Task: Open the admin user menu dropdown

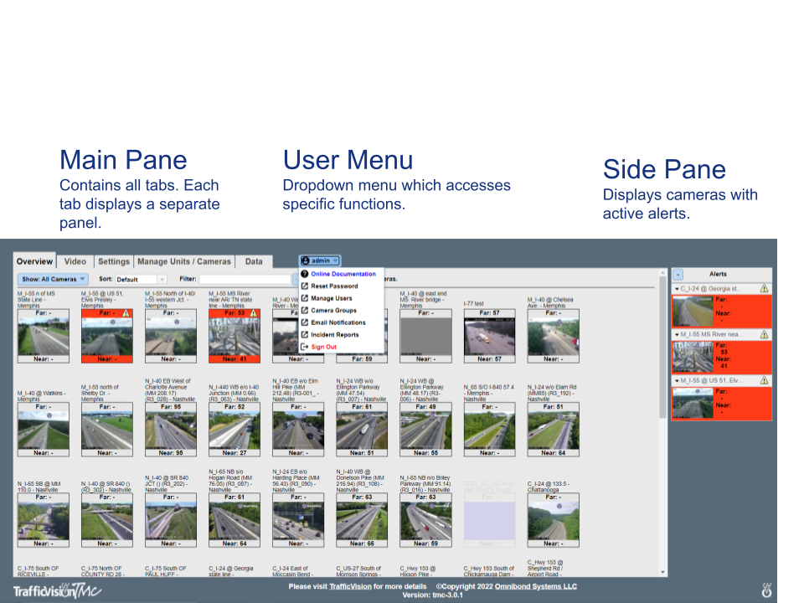Action: (x=320, y=260)
